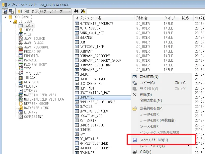
Task: Select the REFRESH GROUP icon
Action: click(x=20, y=104)
